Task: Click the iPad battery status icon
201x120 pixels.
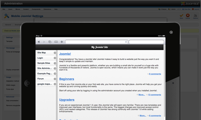Action: point(164,36)
